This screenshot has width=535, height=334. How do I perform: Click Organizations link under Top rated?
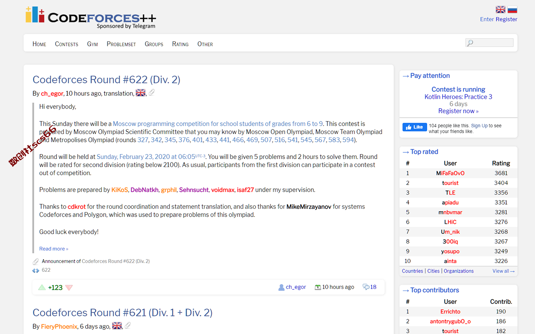point(459,271)
